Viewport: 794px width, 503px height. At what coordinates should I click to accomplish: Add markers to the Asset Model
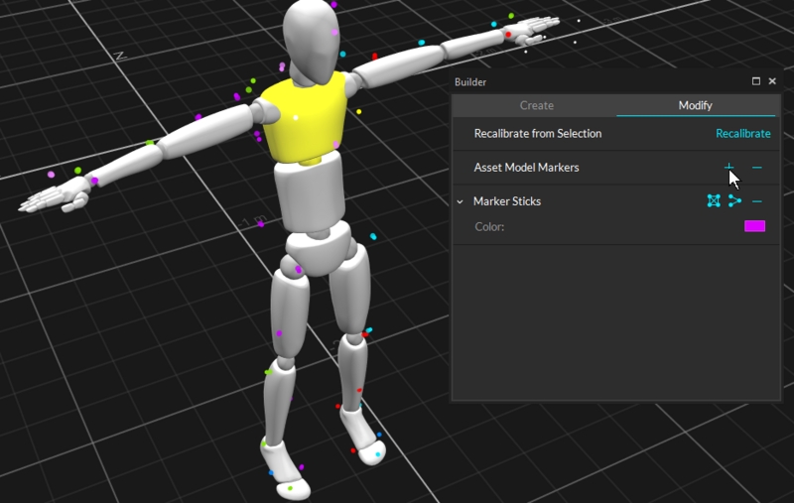728,168
